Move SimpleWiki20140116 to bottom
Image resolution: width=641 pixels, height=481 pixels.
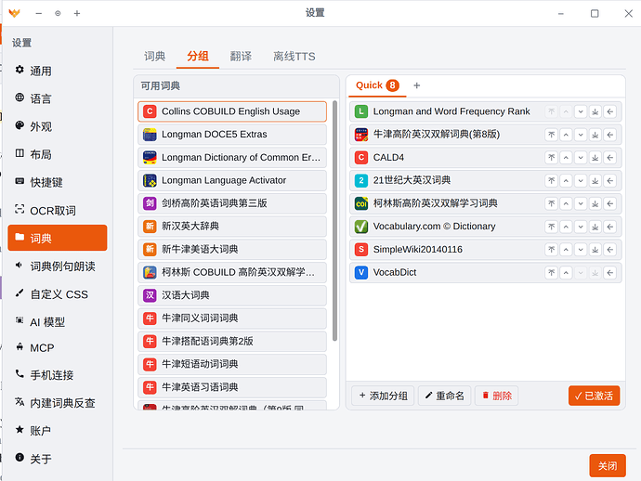tap(595, 250)
